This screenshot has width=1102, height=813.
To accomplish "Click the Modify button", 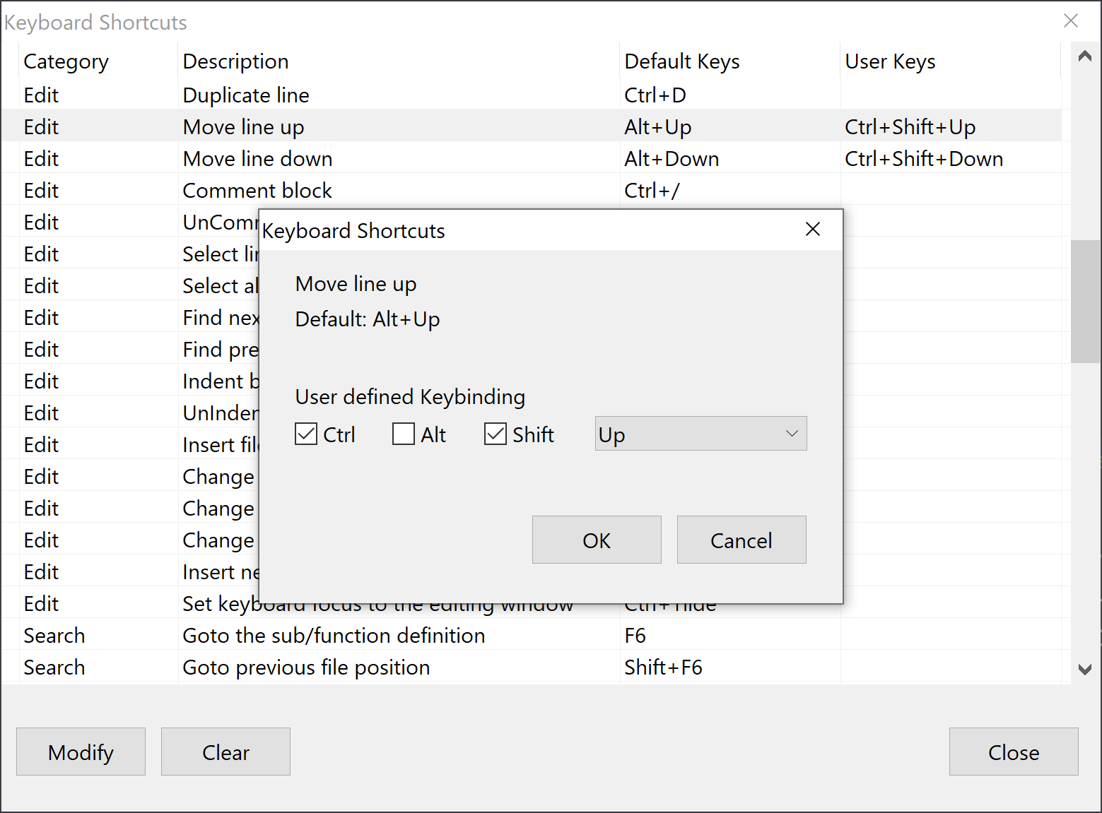I will click(x=81, y=752).
